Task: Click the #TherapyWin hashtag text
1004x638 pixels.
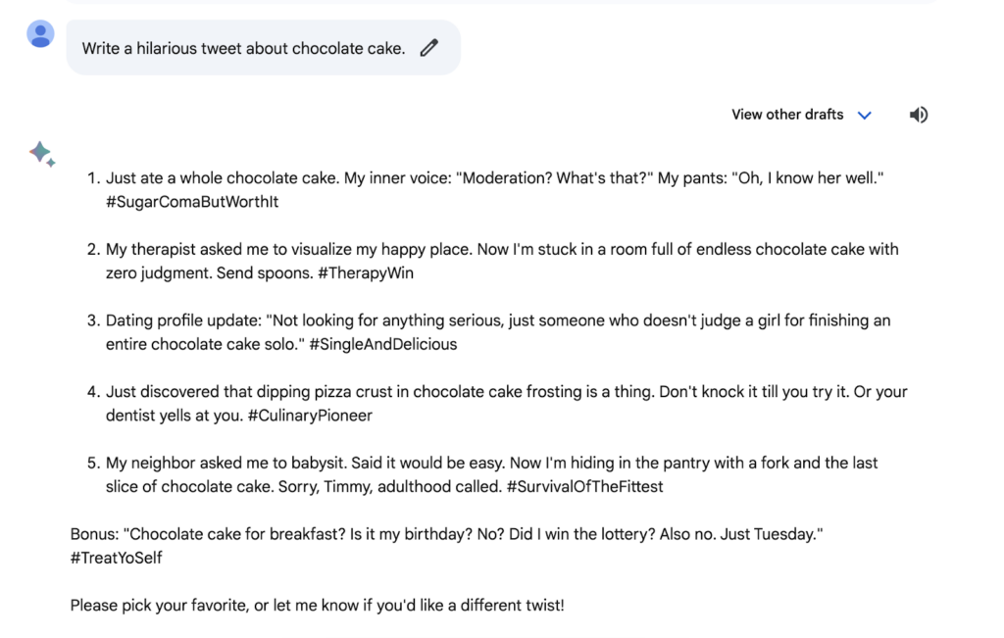Action: coord(366,273)
